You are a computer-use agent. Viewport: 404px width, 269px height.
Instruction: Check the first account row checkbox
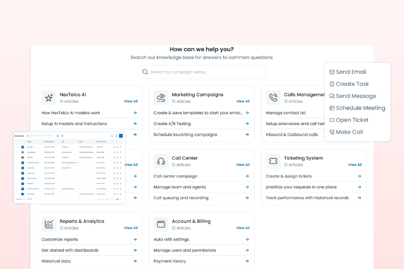click(17, 147)
